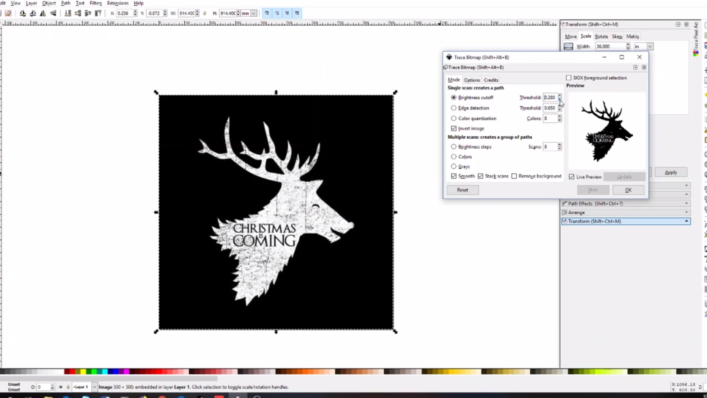Close the inner Trace Bitmap panel
707x398 pixels.
pyautogui.click(x=644, y=67)
